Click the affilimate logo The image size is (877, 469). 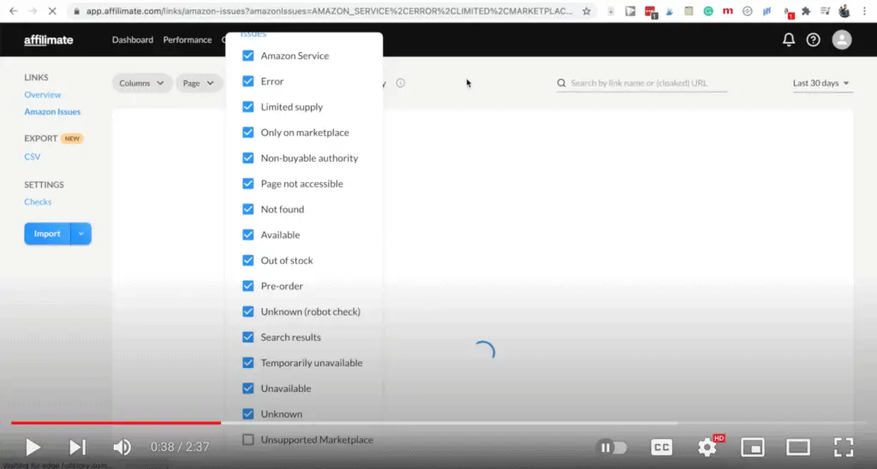[x=49, y=39]
